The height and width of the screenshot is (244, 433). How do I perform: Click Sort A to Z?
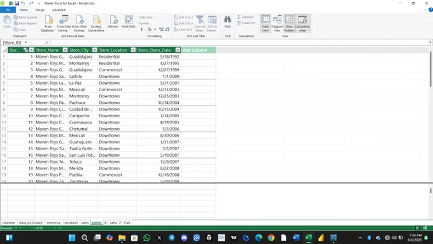[x=183, y=17]
